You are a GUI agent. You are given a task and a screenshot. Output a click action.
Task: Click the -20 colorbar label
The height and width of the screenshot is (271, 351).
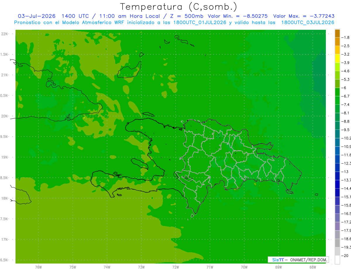(x=345, y=256)
